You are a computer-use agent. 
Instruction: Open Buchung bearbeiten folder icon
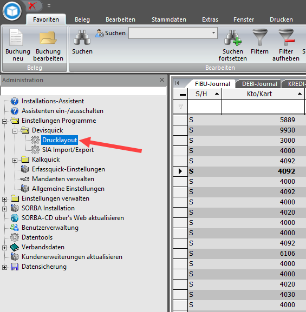tap(48, 37)
